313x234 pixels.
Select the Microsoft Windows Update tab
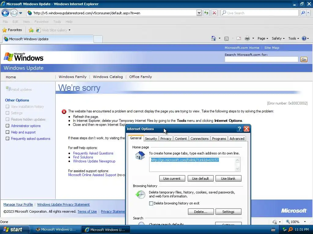48,39
